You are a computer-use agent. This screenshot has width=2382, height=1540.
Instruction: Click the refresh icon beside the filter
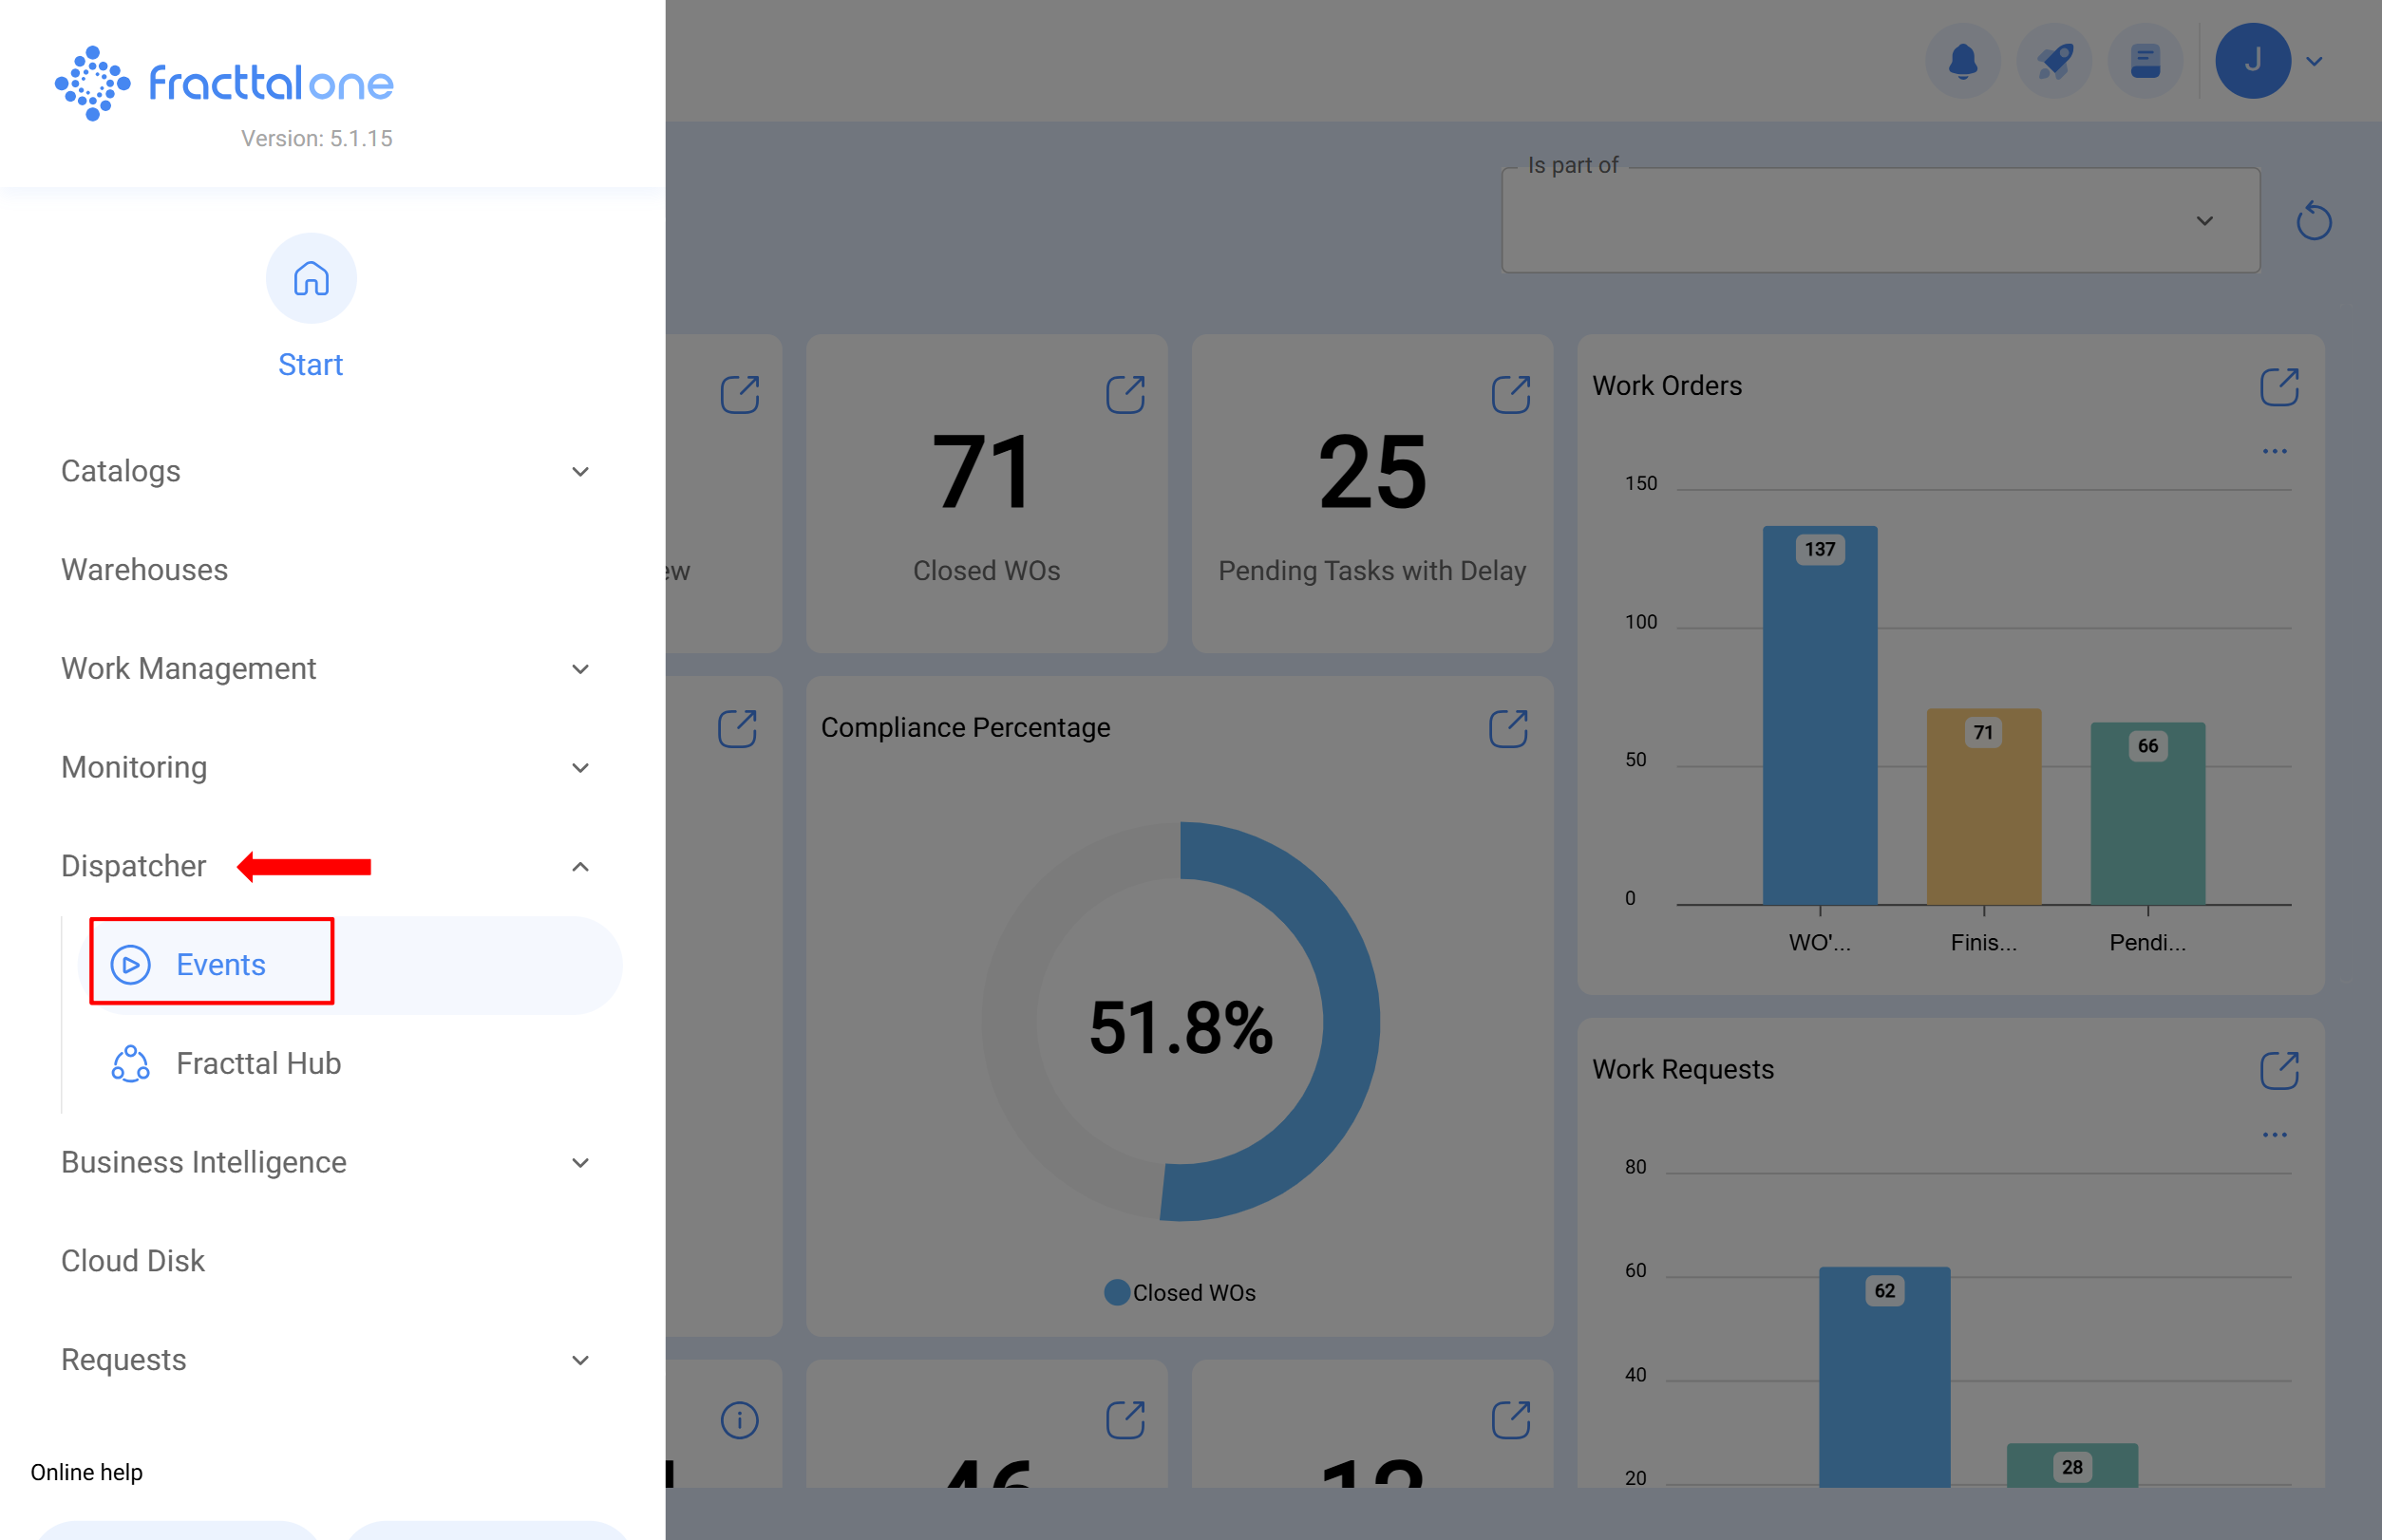pyautogui.click(x=2313, y=221)
